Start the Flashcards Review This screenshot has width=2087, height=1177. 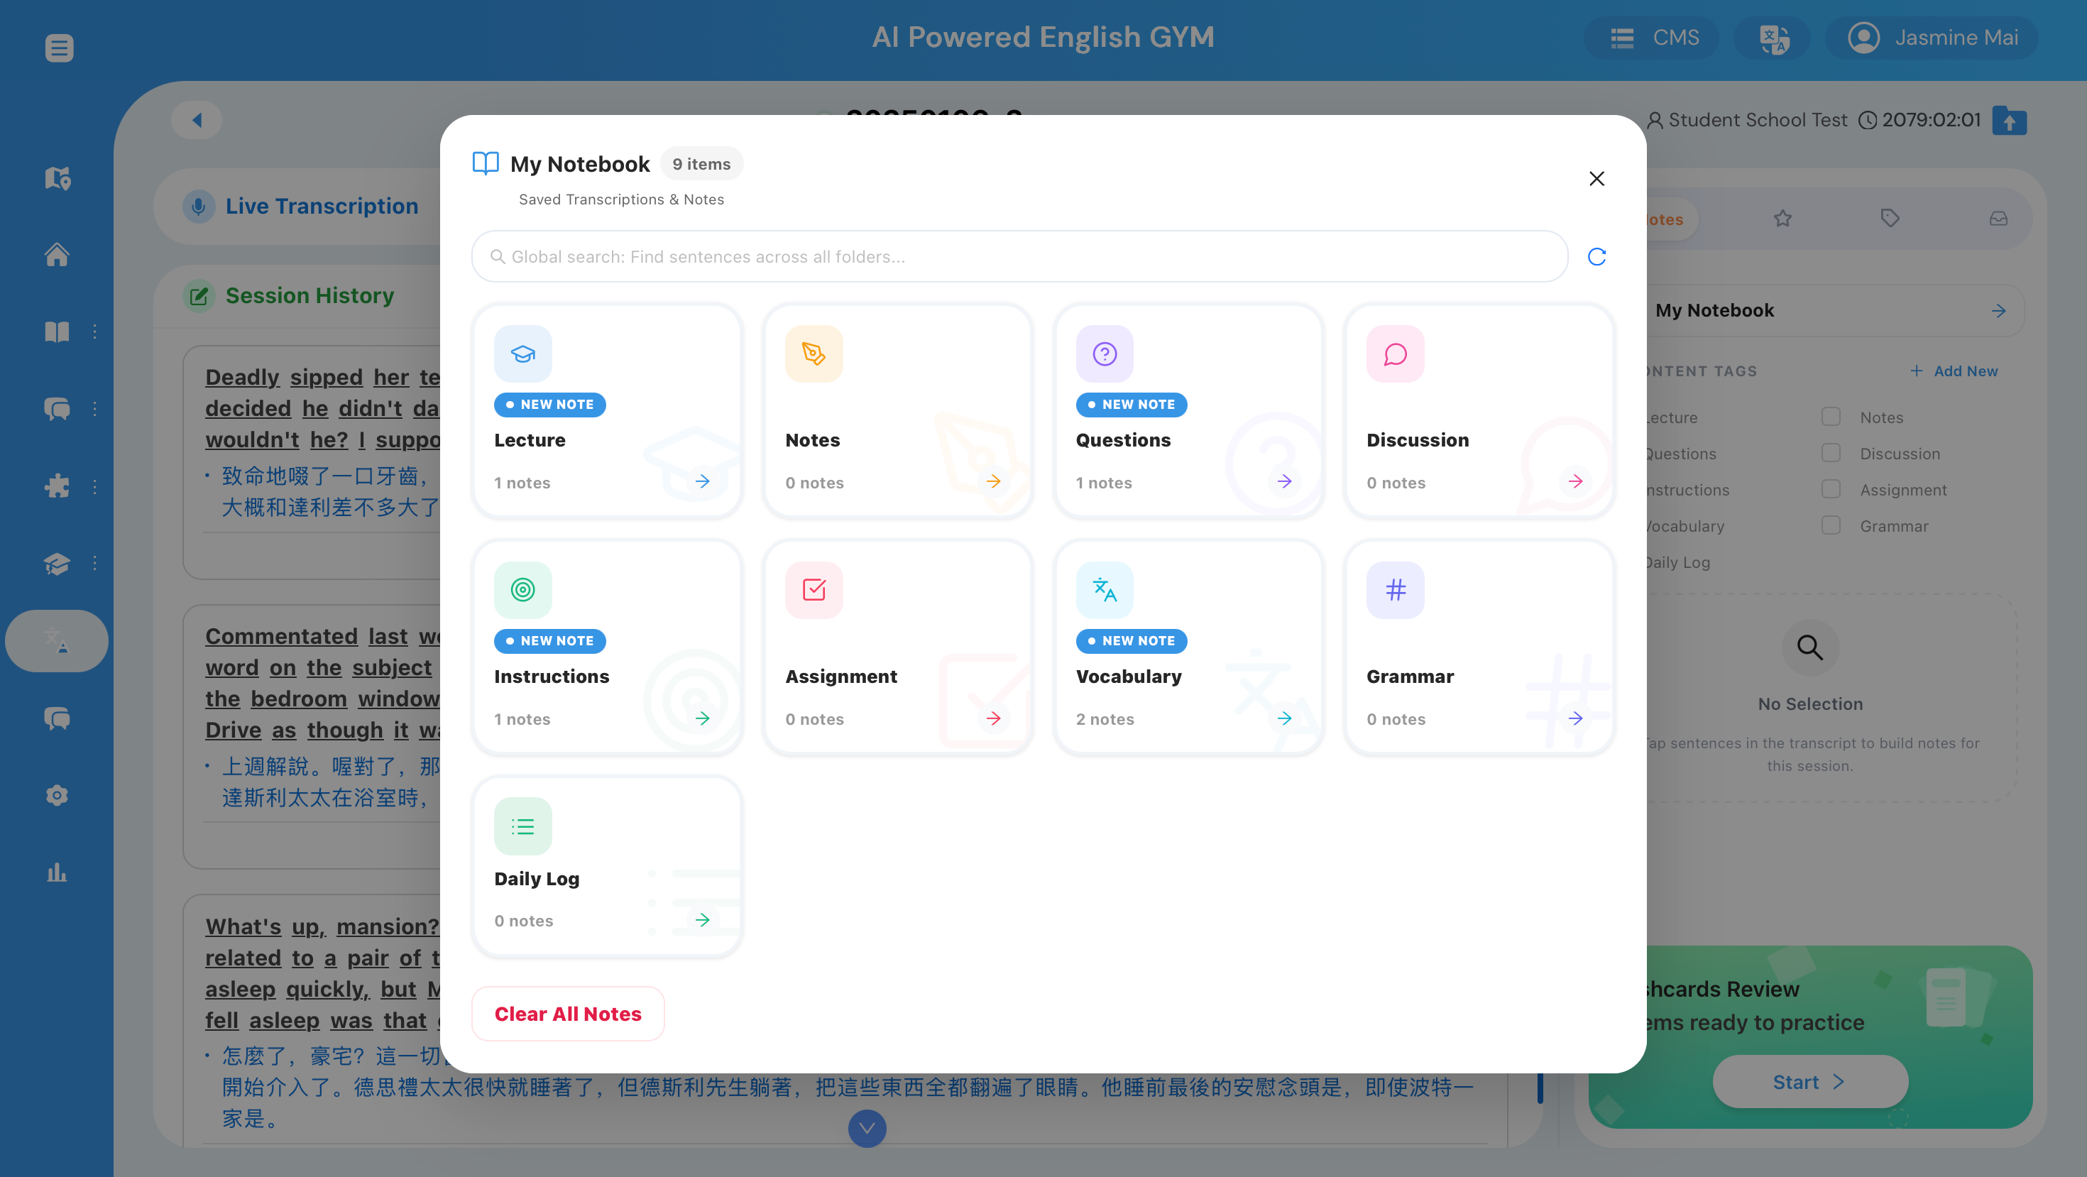coord(1809,1081)
